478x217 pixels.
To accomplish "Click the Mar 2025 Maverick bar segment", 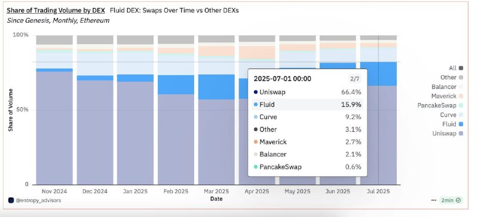I will [x=216, y=51].
